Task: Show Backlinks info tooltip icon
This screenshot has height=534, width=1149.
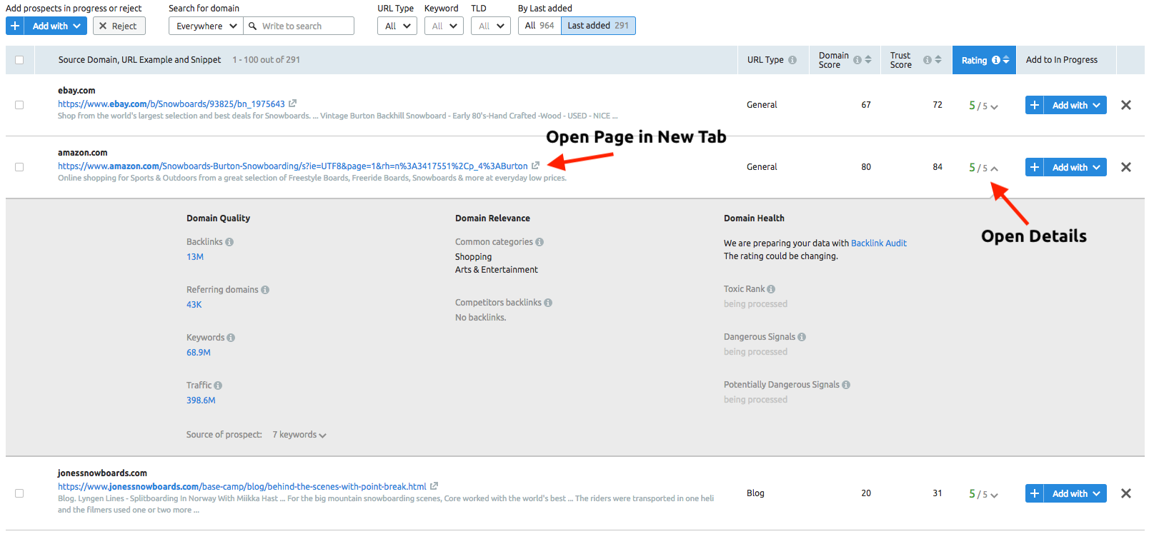Action: (x=229, y=242)
